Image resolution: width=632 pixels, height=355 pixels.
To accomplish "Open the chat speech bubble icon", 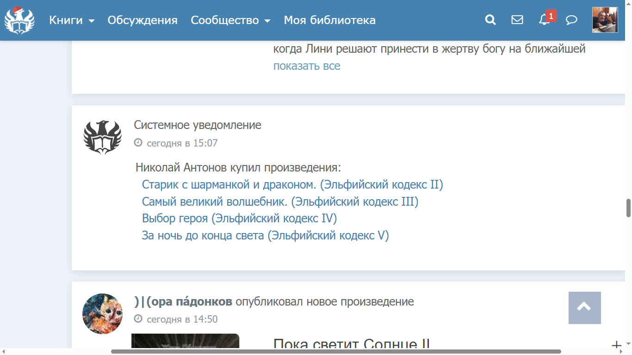I will (x=571, y=20).
